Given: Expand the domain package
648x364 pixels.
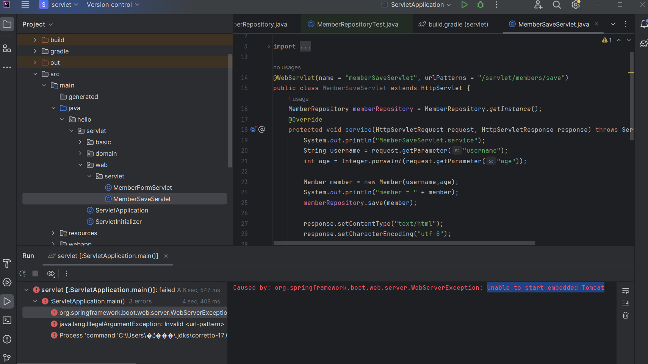Looking at the screenshot, I should coord(80,153).
